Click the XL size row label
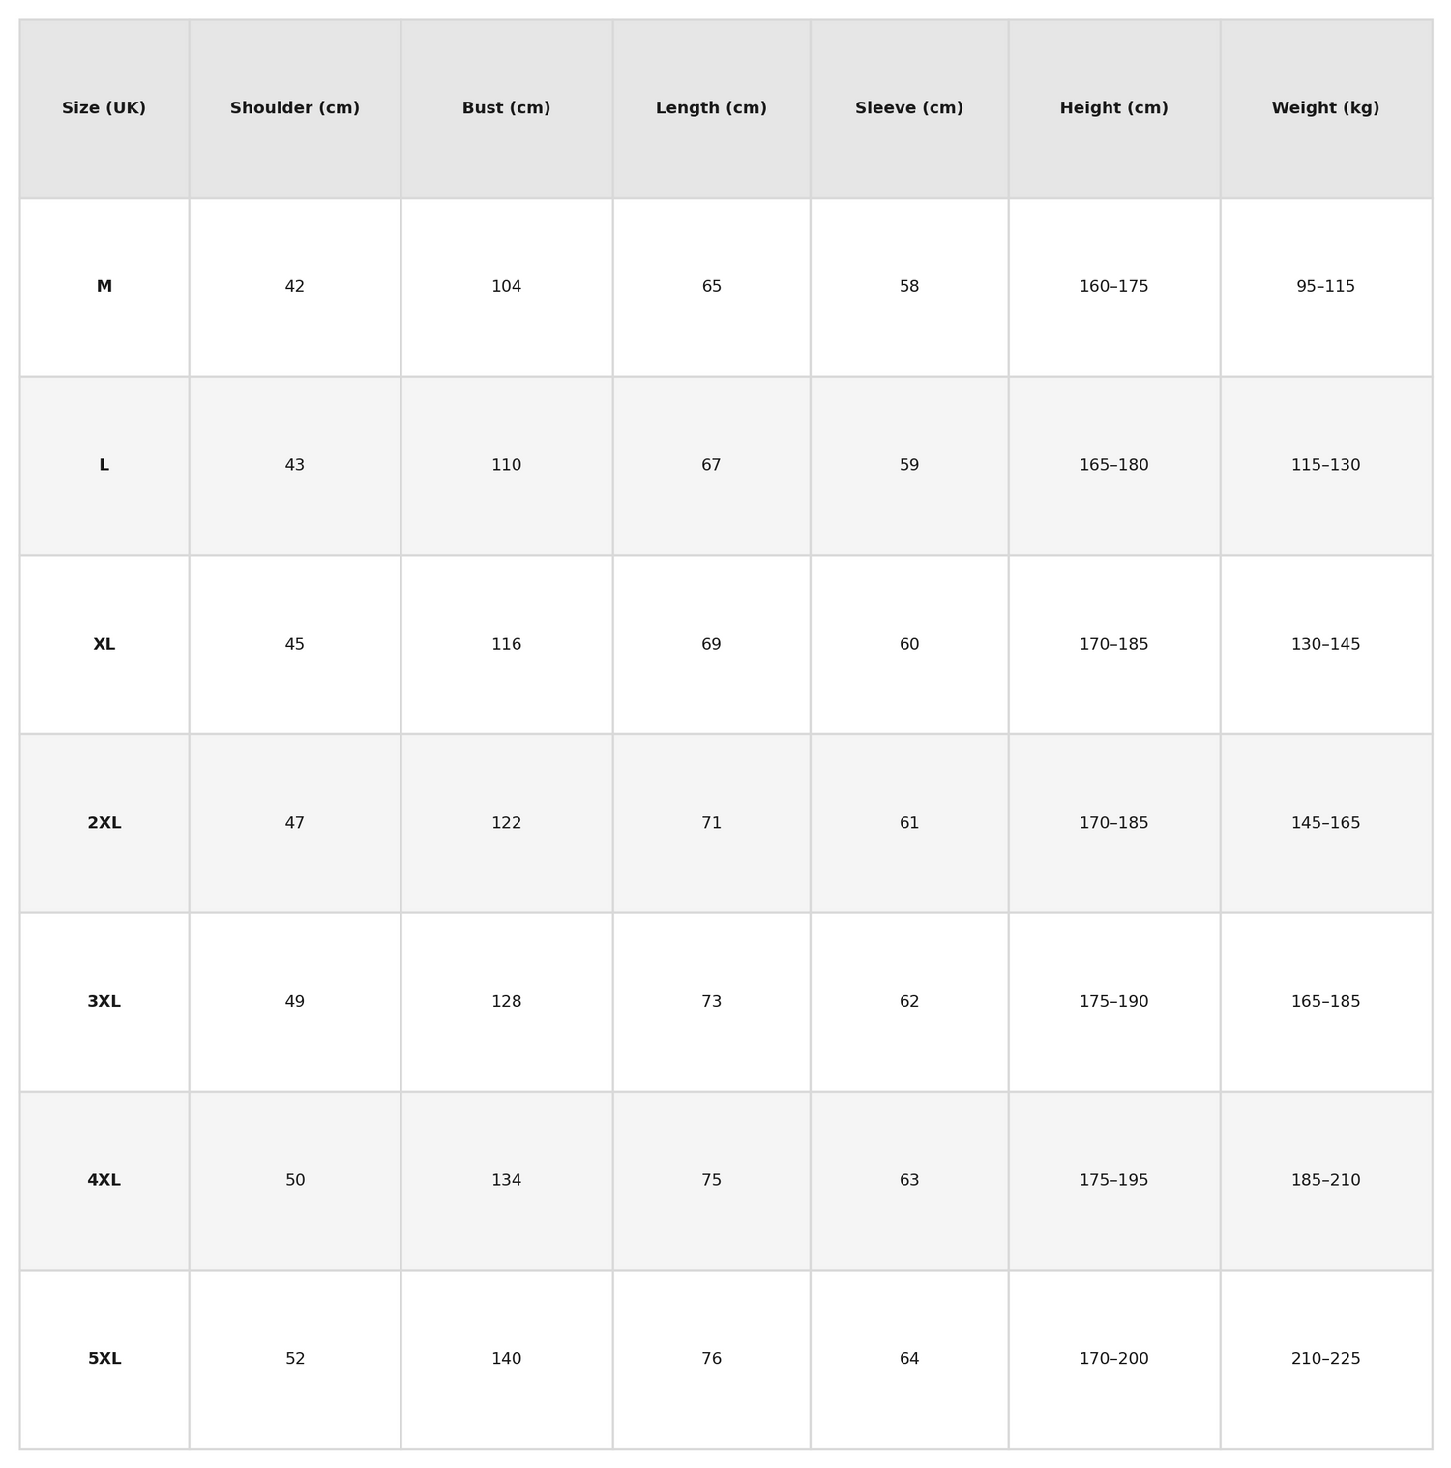 click(104, 644)
